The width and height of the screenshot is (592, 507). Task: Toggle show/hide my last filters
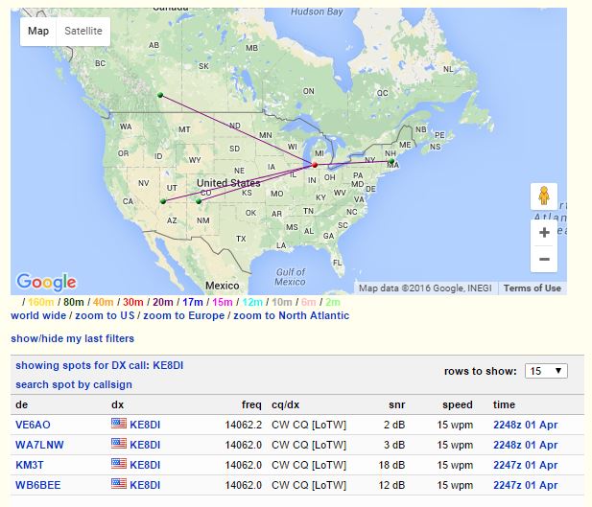pyautogui.click(x=73, y=338)
